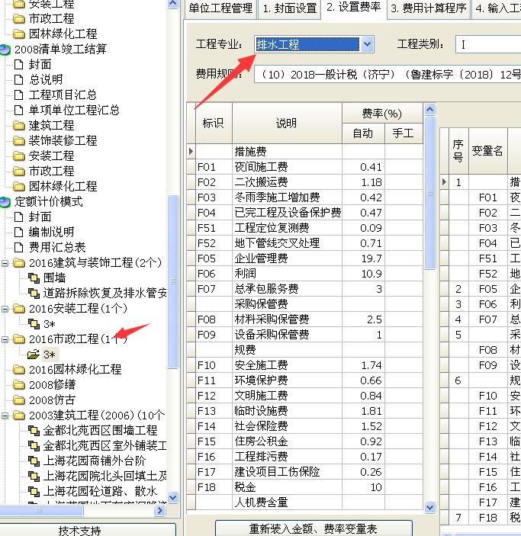Screen dimensions: 521x536
Task: Click the 单项单位工程汇总 document icon
Action: 19,111
